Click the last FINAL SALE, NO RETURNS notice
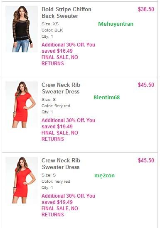Viewport: 160px width, 228px height. point(60,211)
